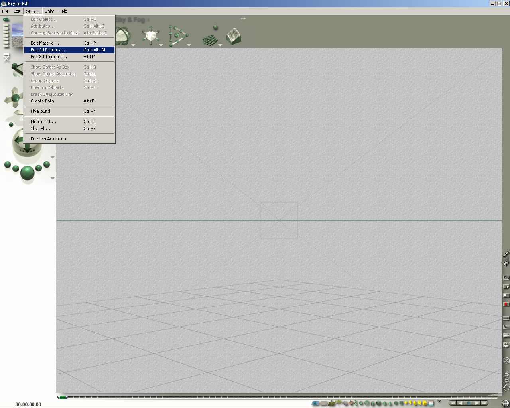This screenshot has width=510, height=408.
Task: Open the selection grid drop icon
Action: click(506, 345)
